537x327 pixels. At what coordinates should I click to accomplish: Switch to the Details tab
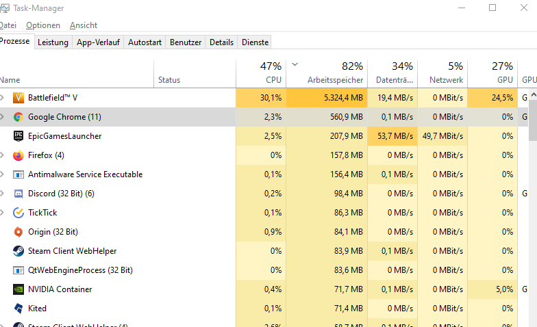221,42
